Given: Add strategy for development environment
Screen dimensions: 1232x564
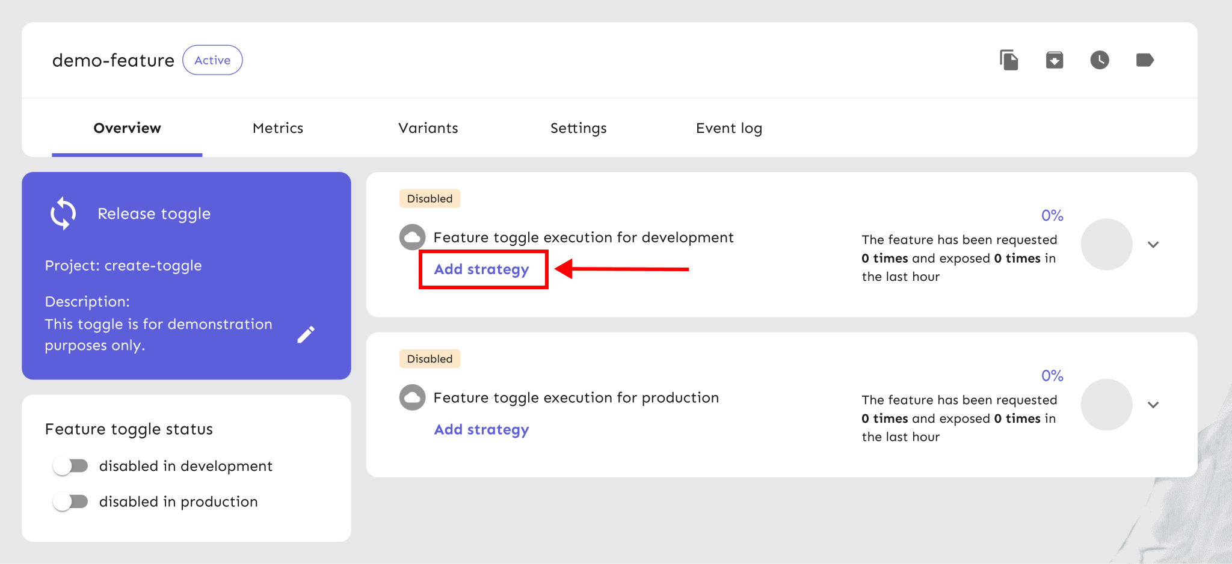Looking at the screenshot, I should click(x=481, y=269).
